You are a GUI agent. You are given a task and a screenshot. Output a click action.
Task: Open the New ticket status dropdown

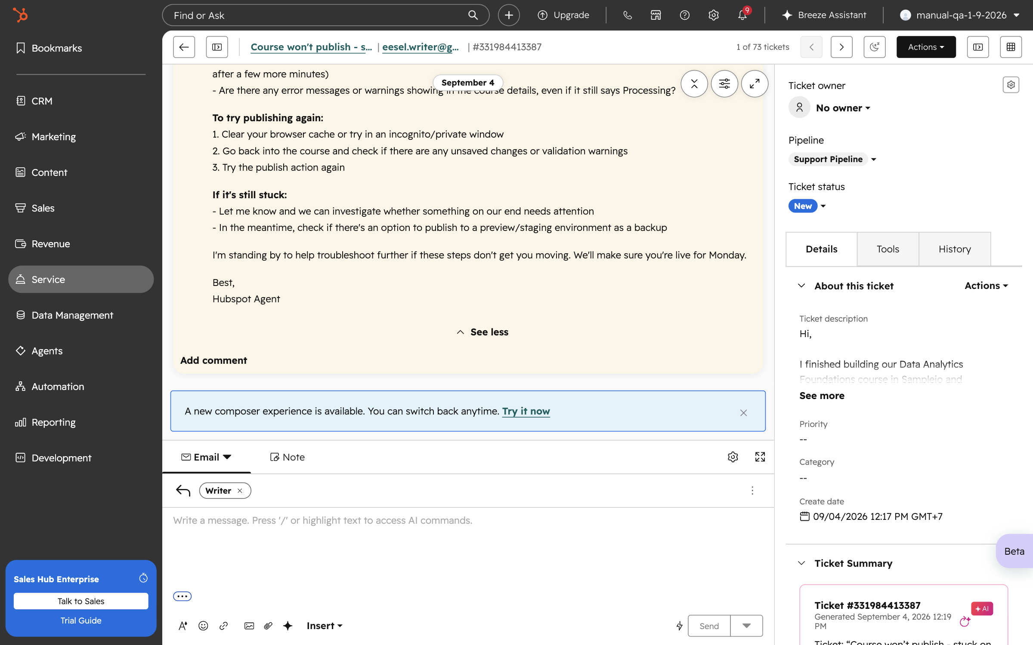807,206
